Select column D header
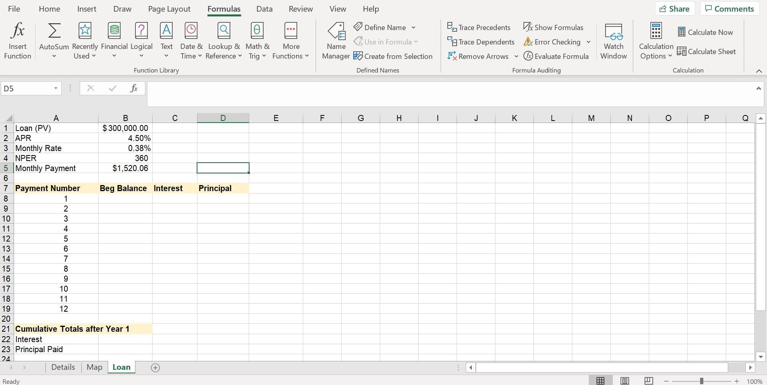The width and height of the screenshot is (767, 385). coord(223,118)
